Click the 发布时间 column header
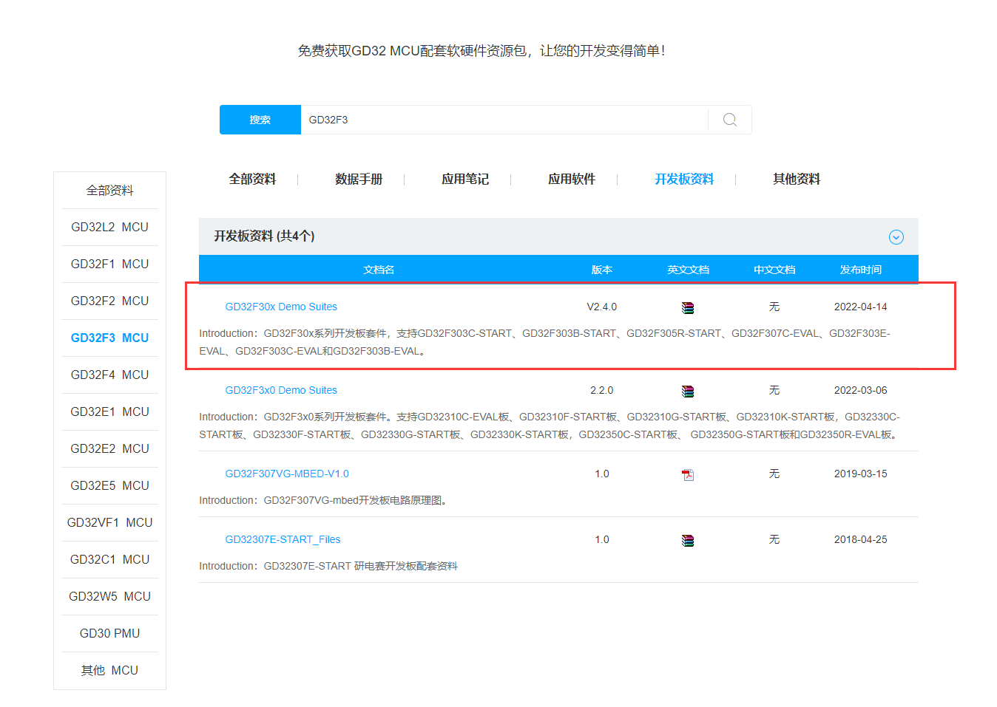This screenshot has width=997, height=707. (861, 270)
